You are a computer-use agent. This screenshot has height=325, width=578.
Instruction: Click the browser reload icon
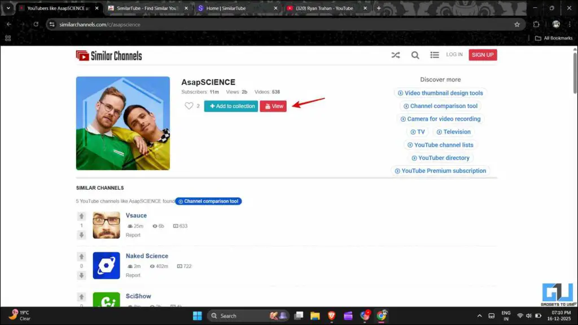point(36,25)
